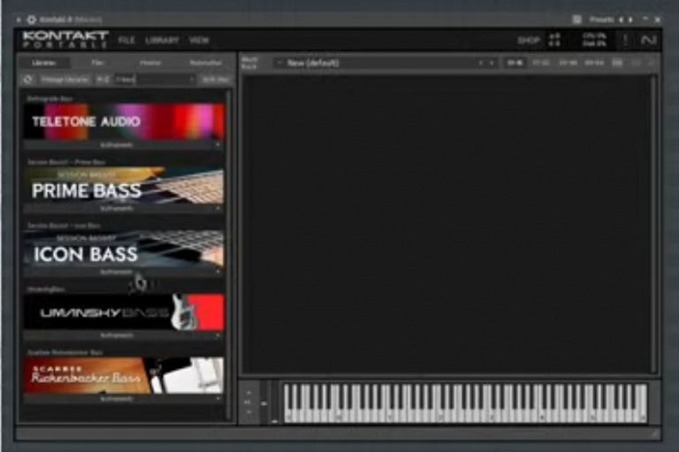Viewport: 679px width, 452px height.
Task: Open the arrow menu under Rickenbacker Bass
Action: pos(217,399)
